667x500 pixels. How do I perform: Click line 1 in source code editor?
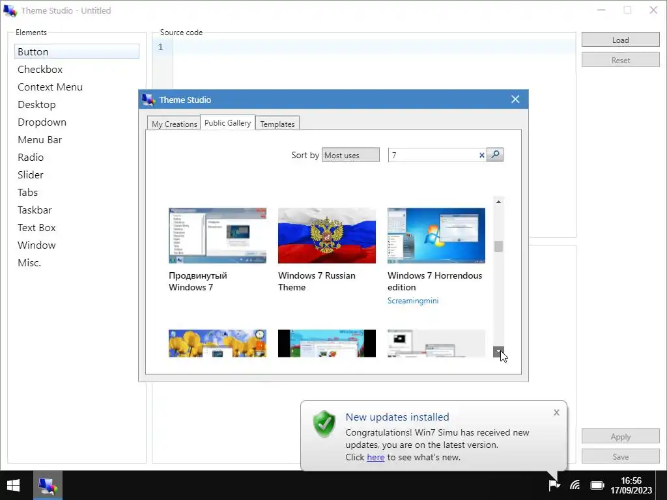point(375,47)
